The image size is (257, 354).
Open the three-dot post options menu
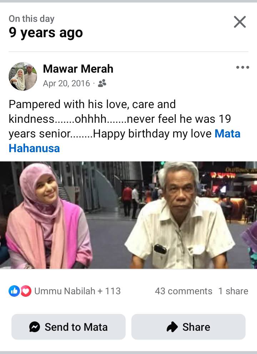tap(243, 67)
